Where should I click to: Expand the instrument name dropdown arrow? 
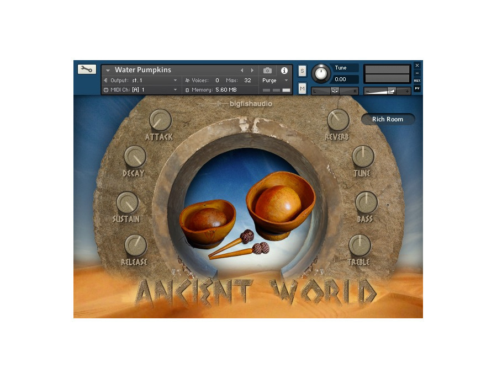(x=108, y=70)
